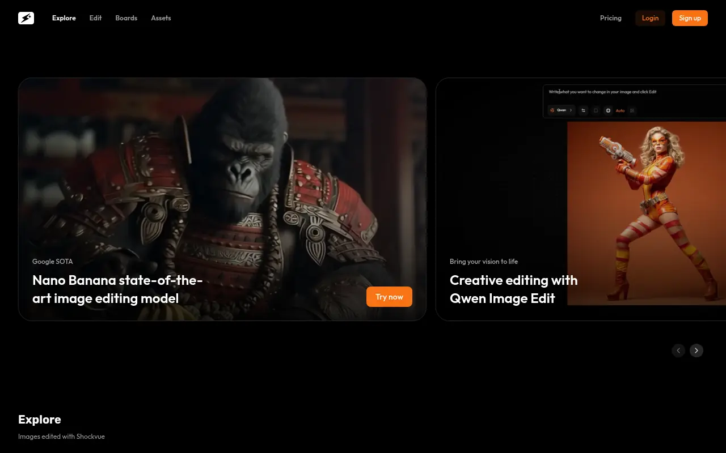
Task: Click the settings sliders icon in the prompt toolbar
Action: pos(584,110)
